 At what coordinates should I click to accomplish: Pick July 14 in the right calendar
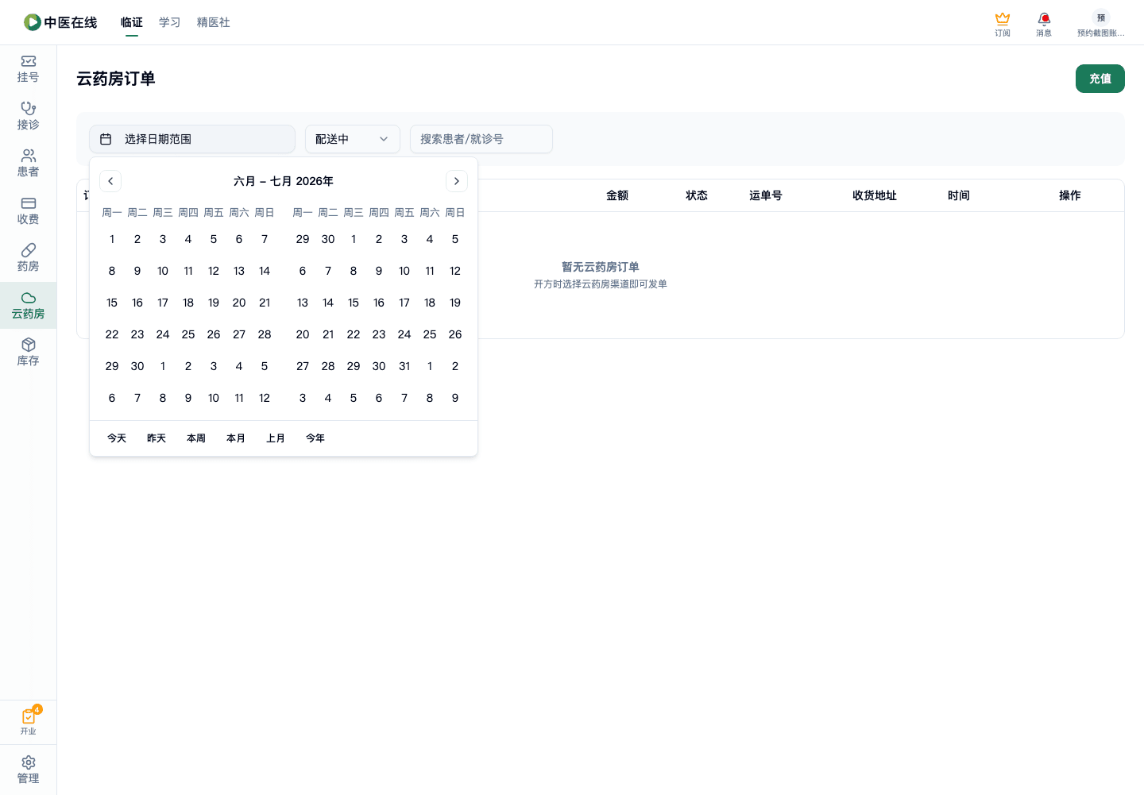[x=328, y=303]
